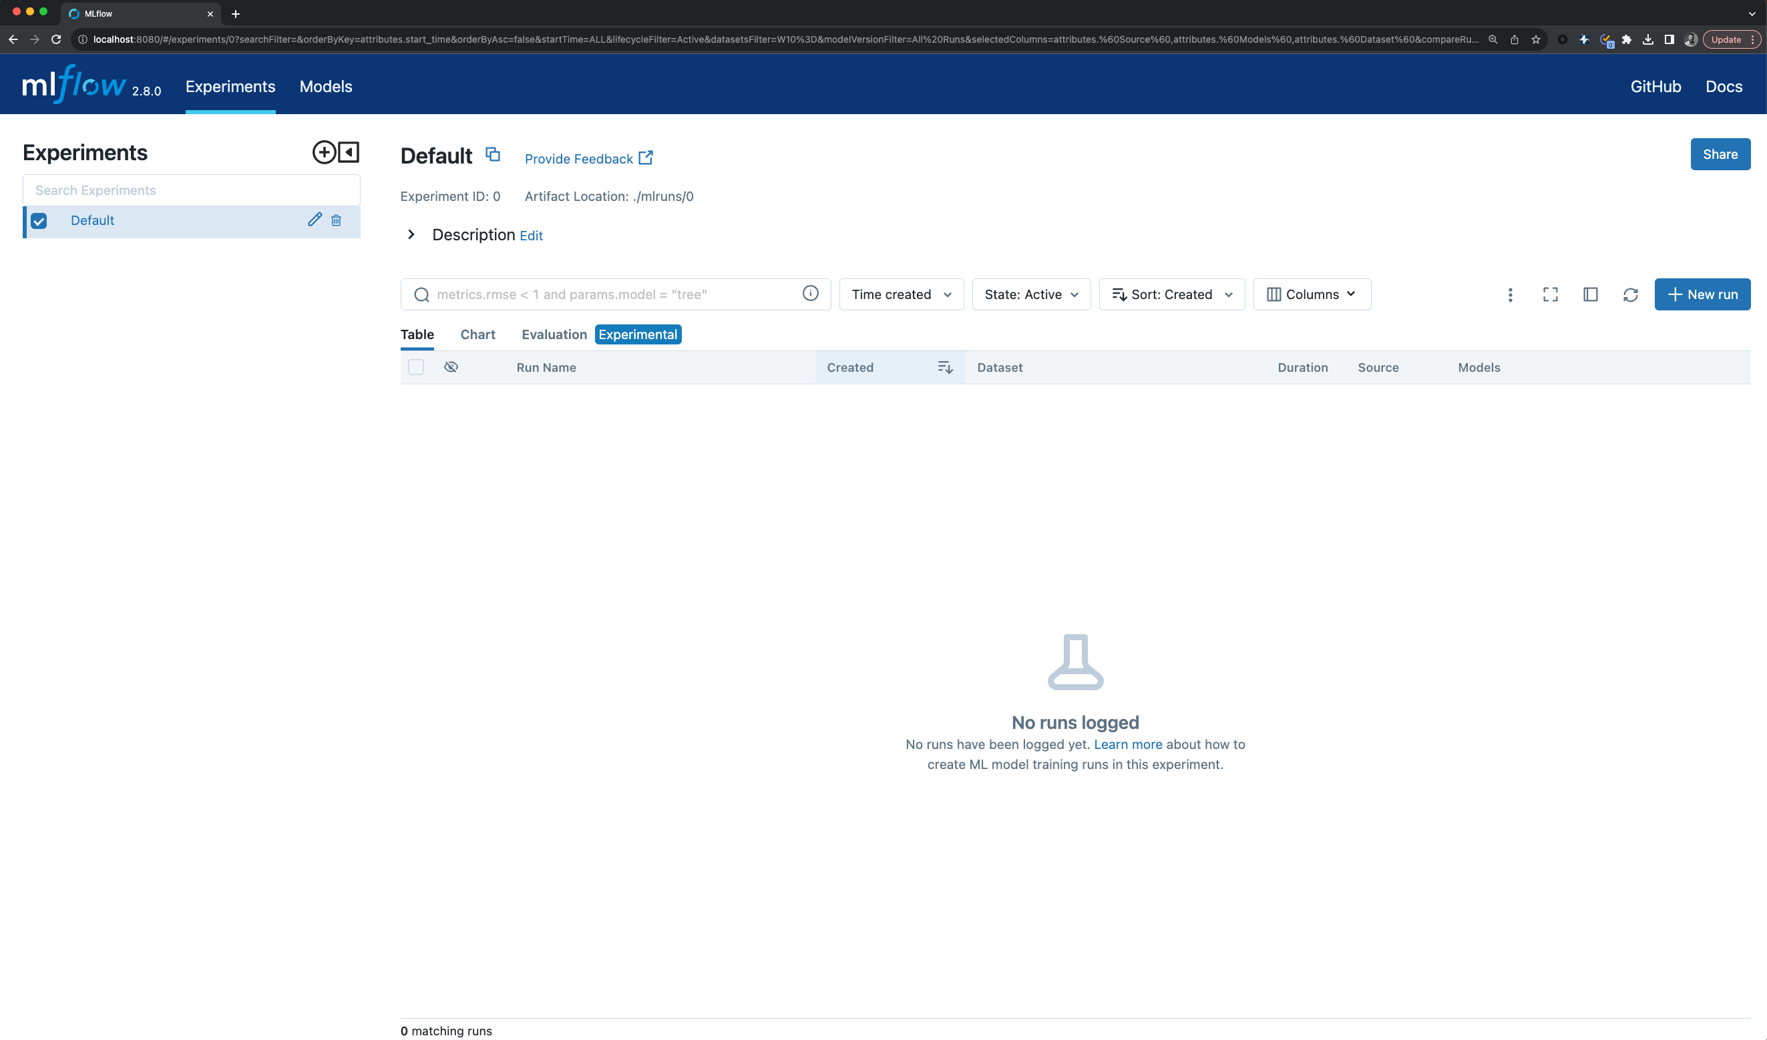The image size is (1767, 1040).
Task: Expand runs view to fullscreen
Action: pos(1549,294)
